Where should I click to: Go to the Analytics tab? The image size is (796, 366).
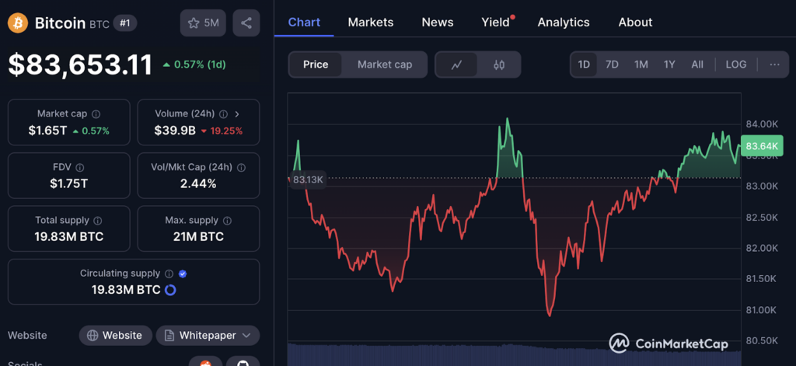tap(563, 22)
